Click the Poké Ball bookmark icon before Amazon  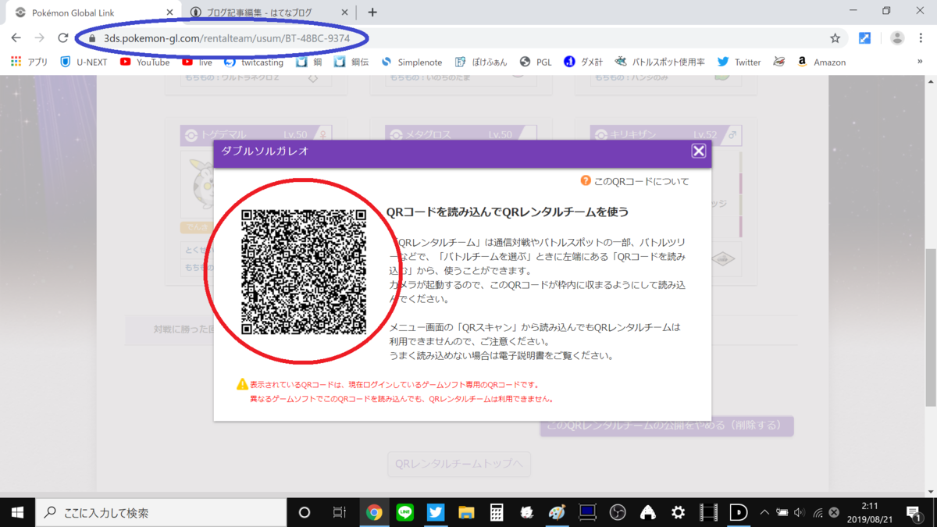tap(778, 62)
